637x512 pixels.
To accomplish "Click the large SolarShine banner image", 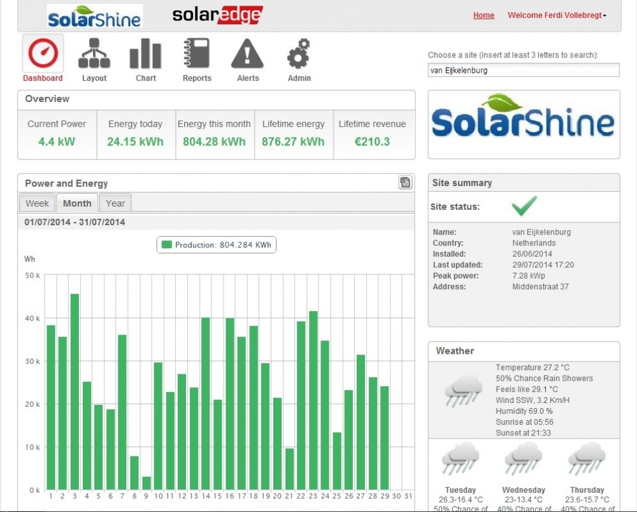I will click(523, 124).
